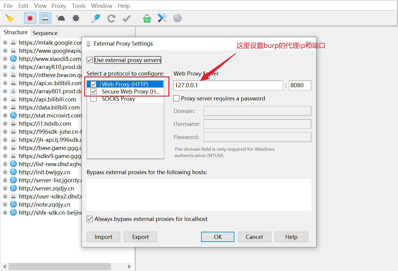Open the Tools menu
The height and width of the screenshot is (271, 398).
click(79, 6)
